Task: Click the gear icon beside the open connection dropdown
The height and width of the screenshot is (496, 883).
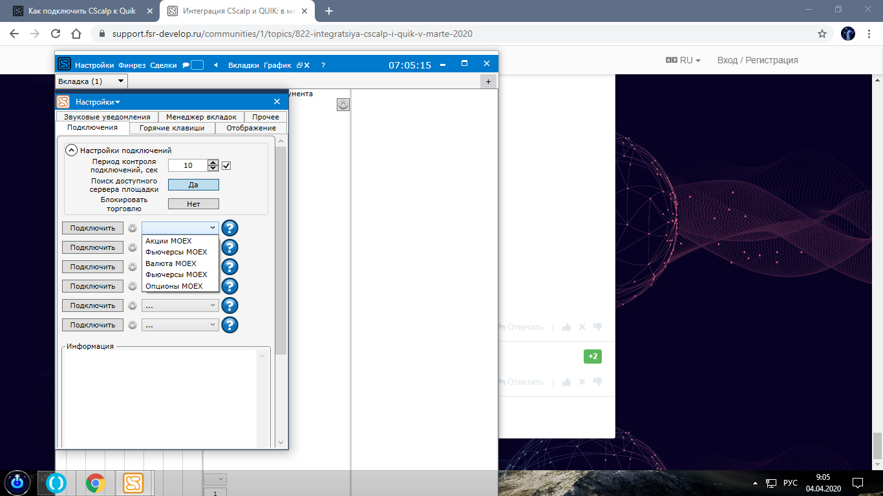Action: [133, 228]
